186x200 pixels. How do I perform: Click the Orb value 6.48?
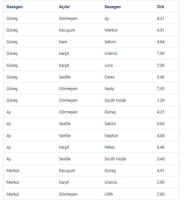161,147
